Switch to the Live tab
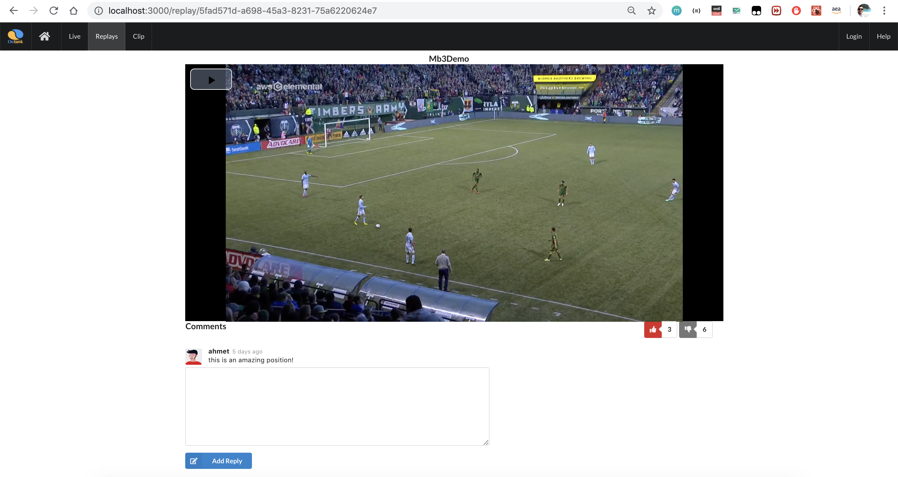This screenshot has width=898, height=477. coord(74,36)
